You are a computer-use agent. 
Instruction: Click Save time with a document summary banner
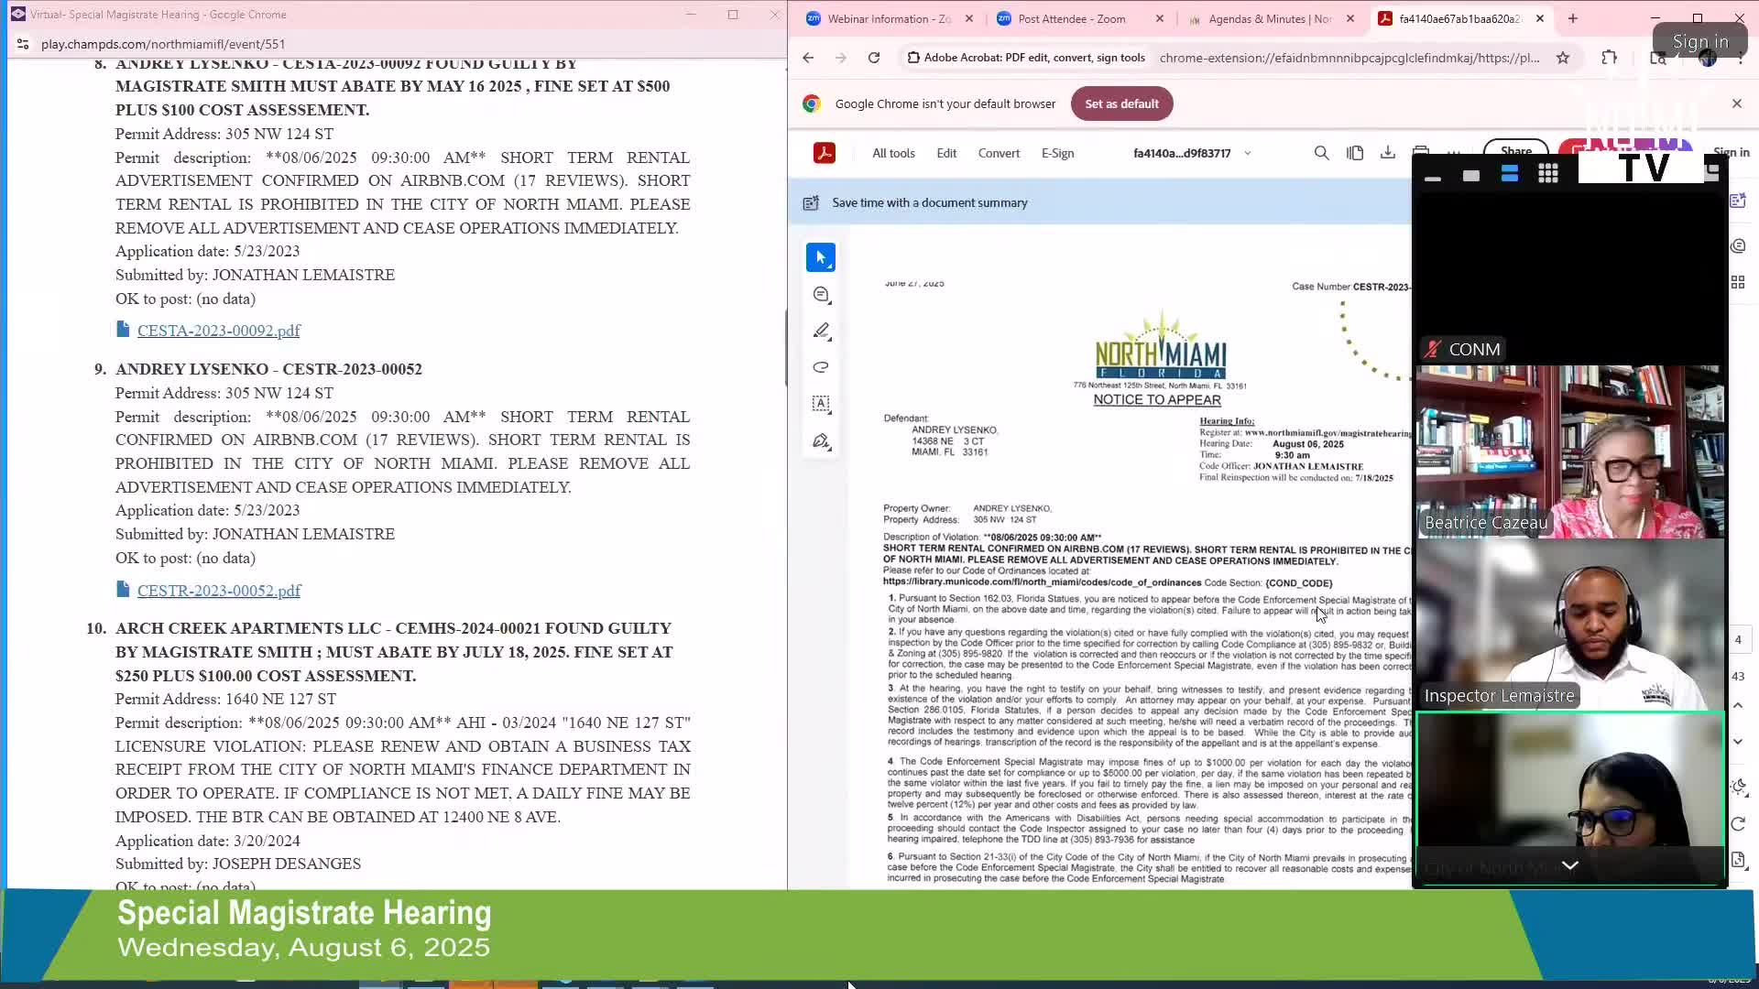click(x=929, y=202)
